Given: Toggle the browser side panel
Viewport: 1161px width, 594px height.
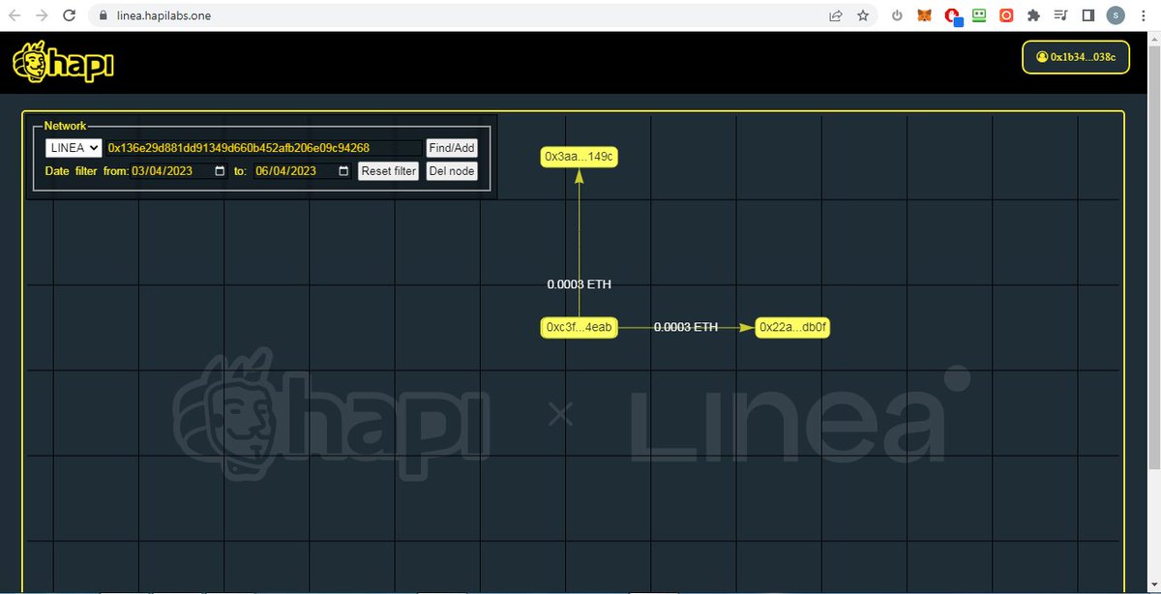Looking at the screenshot, I should pyautogui.click(x=1087, y=15).
